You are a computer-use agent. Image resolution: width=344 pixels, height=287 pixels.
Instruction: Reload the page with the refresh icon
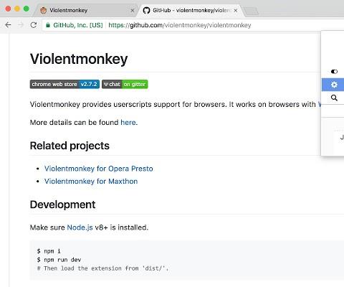pos(34,25)
